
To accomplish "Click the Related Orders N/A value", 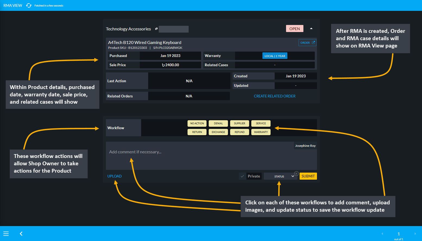I will point(189,96).
